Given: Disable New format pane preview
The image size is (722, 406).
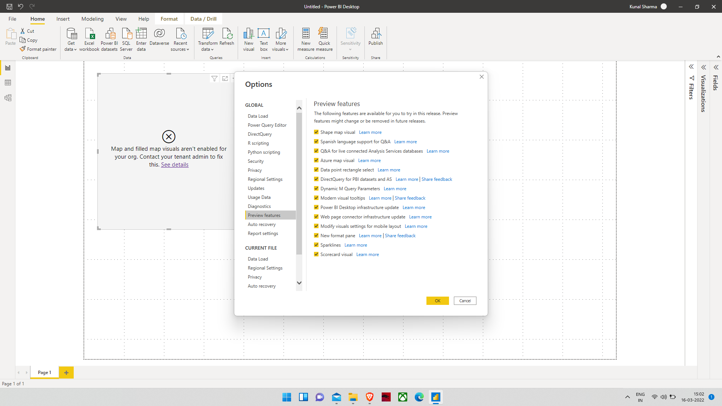Looking at the screenshot, I should click(316, 236).
